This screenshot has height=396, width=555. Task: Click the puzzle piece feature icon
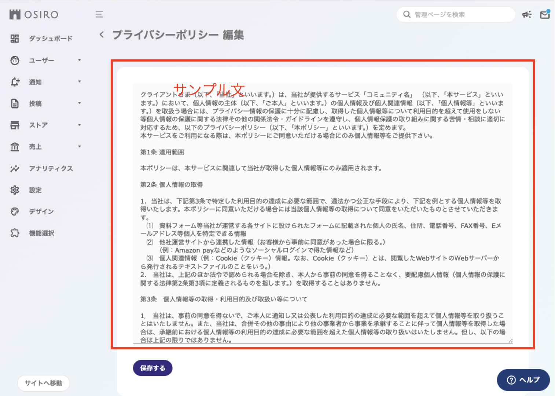pyautogui.click(x=15, y=233)
